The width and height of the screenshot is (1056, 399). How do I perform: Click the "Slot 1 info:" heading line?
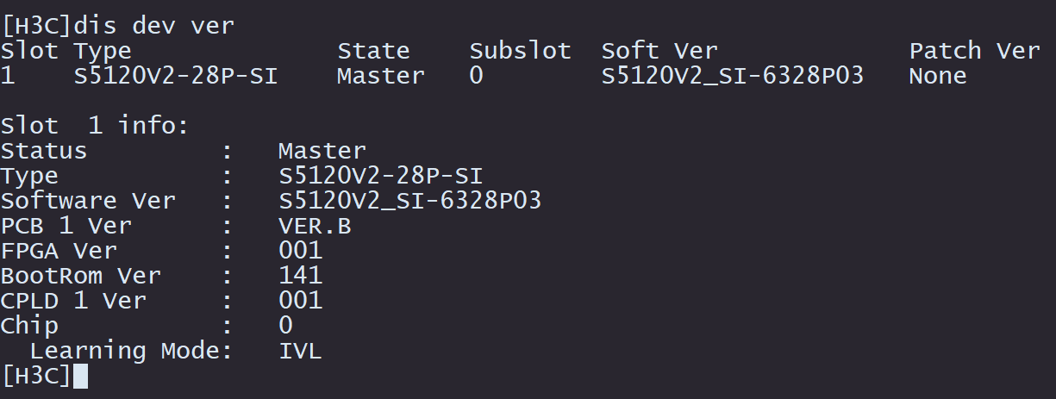pos(95,126)
